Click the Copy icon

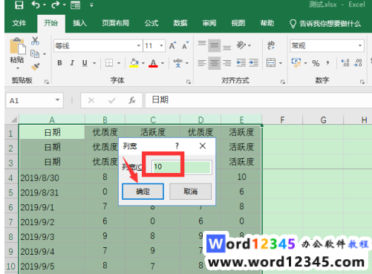(x=35, y=53)
